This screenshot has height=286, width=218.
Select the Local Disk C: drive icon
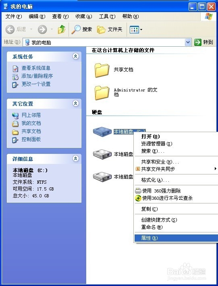(102, 131)
